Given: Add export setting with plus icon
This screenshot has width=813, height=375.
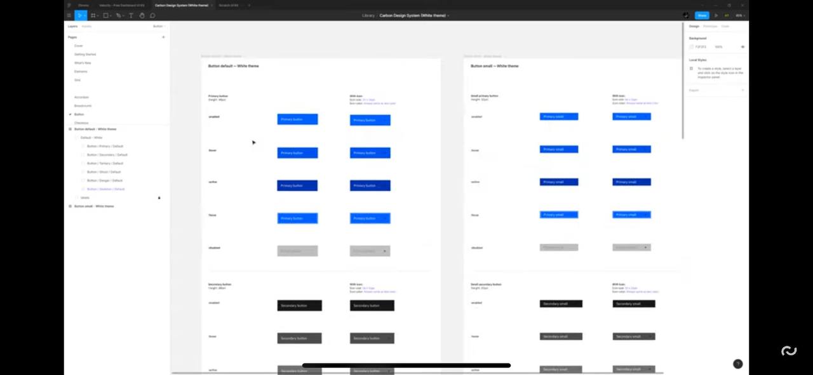Looking at the screenshot, I should click(x=742, y=90).
